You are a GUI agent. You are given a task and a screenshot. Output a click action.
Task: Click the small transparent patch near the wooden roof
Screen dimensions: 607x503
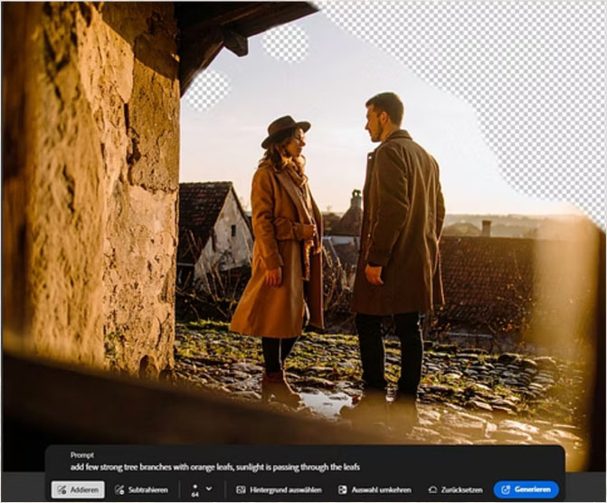[285, 43]
